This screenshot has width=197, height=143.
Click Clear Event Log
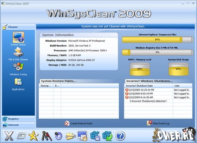[x=161, y=124]
